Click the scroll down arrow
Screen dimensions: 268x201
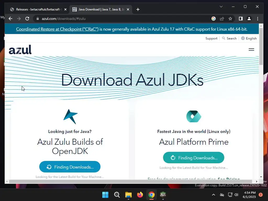click(x=261, y=177)
